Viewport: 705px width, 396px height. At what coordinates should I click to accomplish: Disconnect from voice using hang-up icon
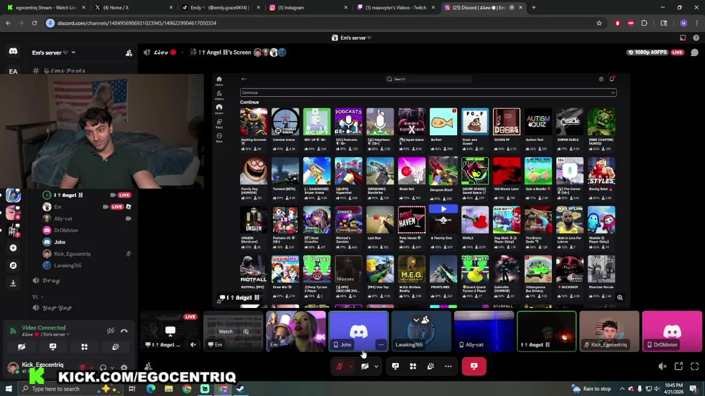click(124, 331)
